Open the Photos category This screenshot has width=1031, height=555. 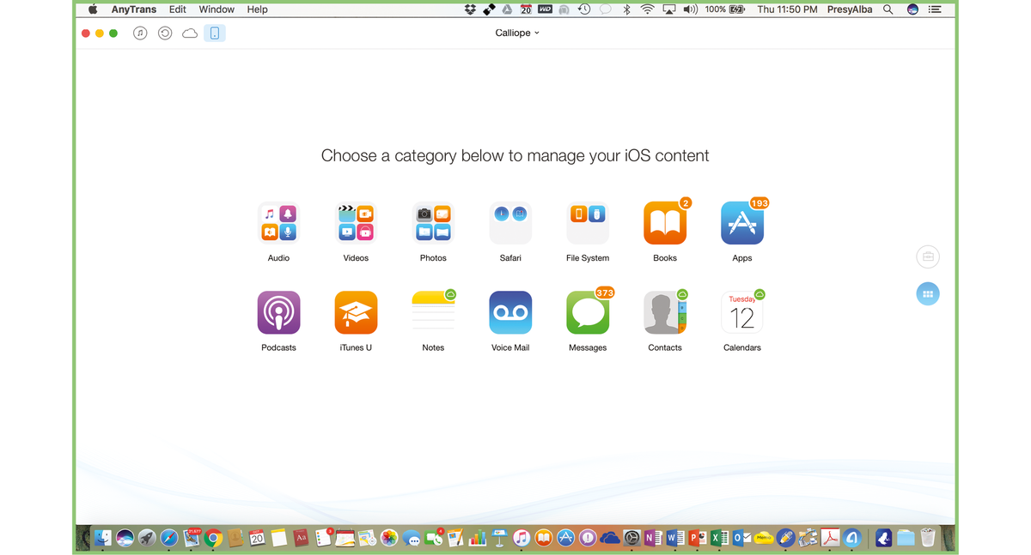click(433, 223)
